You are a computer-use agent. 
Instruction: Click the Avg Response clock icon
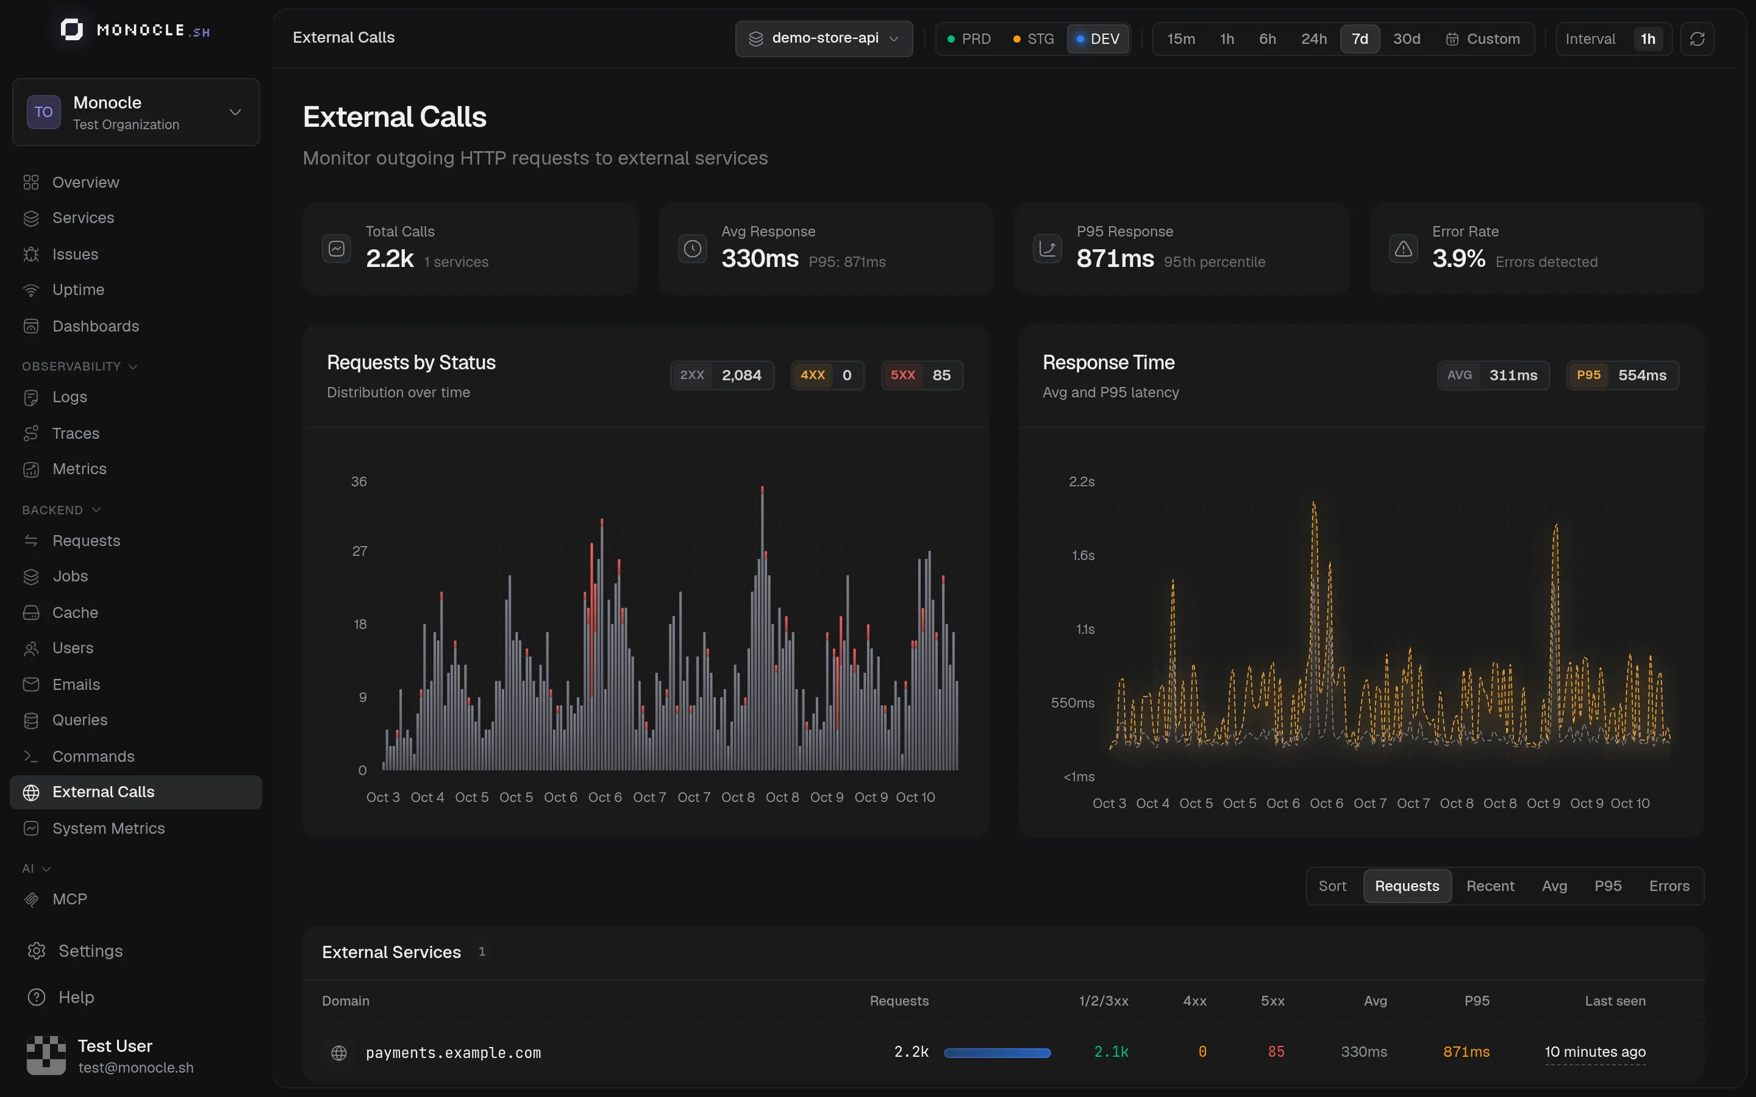coord(692,249)
